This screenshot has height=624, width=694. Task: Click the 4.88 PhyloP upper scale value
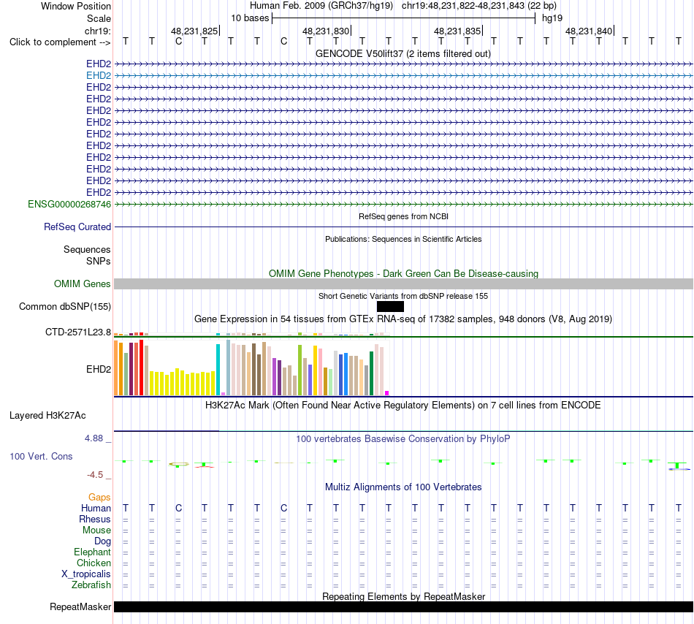[94, 438]
